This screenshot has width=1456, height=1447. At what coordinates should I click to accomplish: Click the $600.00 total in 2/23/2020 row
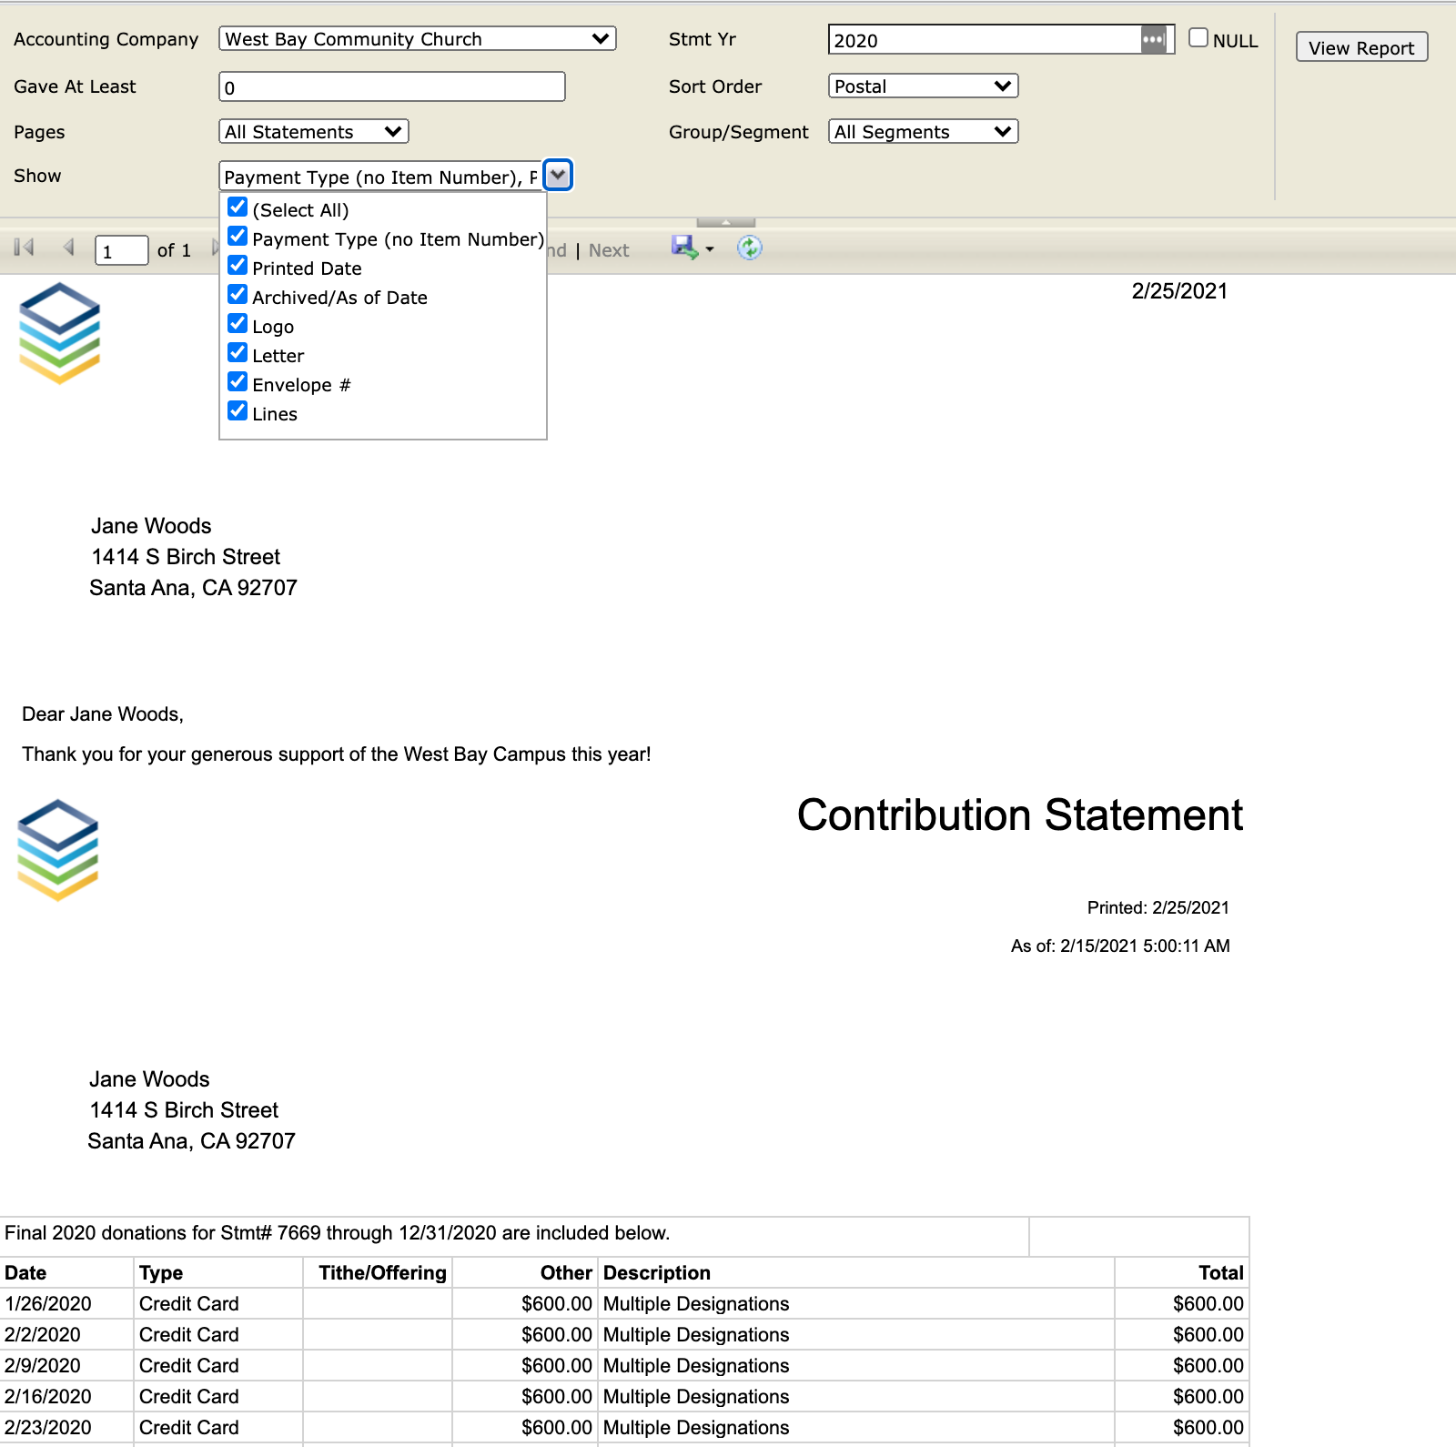[1208, 1427]
